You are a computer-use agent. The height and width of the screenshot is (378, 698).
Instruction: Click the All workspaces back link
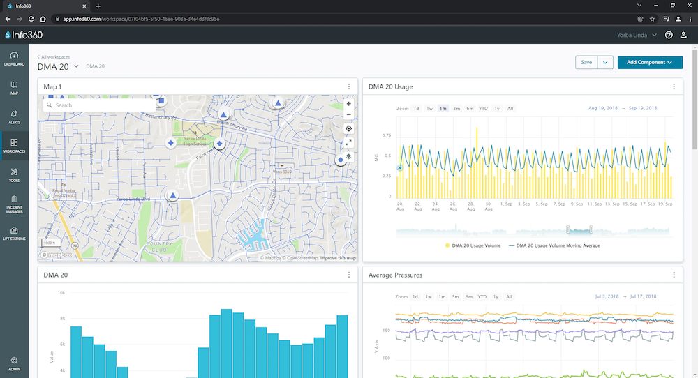click(54, 56)
